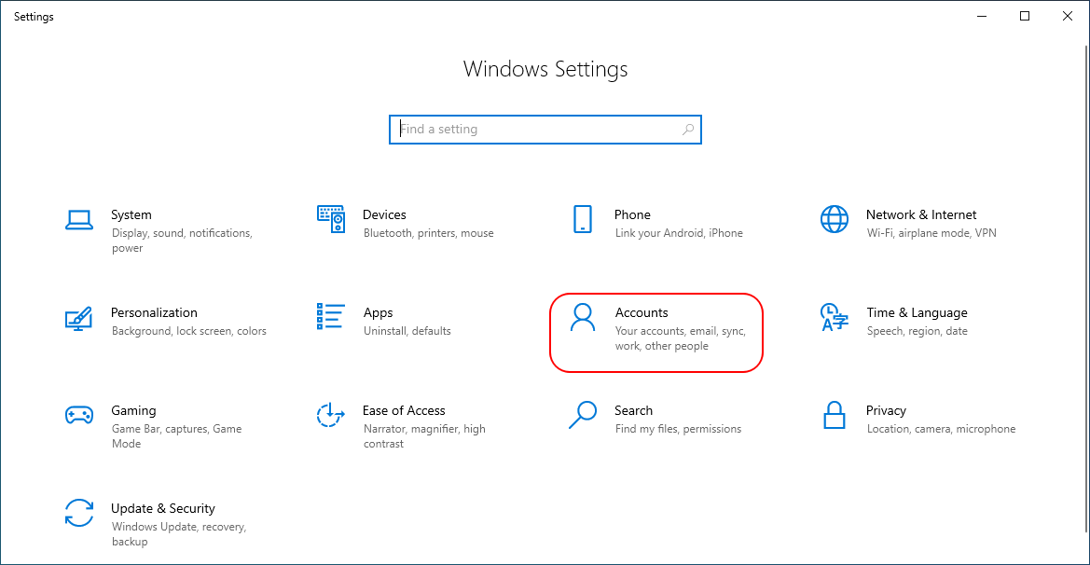
Task: Select the Ease of Access label
Action: point(404,410)
